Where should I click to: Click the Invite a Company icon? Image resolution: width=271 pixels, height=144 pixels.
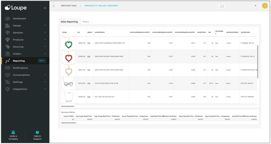point(13,133)
